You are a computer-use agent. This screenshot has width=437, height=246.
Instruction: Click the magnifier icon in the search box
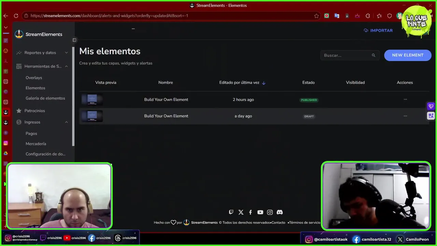tap(373, 55)
